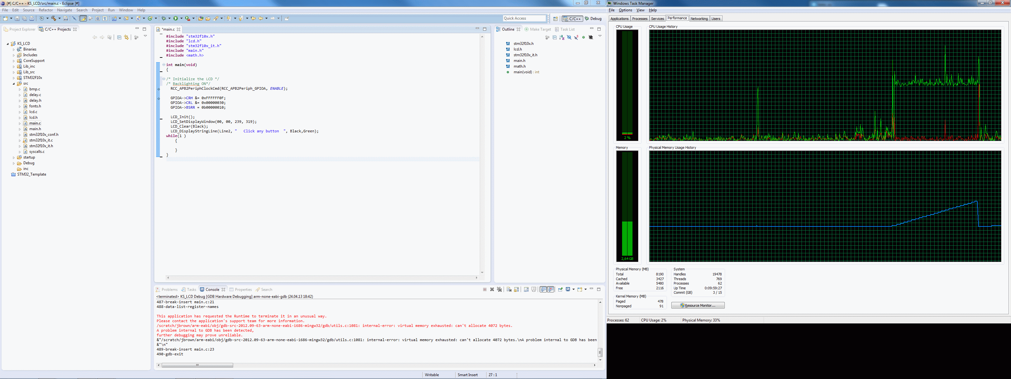
Task: Toggle Mark Occurrences highlighter icon
Action: point(83,18)
